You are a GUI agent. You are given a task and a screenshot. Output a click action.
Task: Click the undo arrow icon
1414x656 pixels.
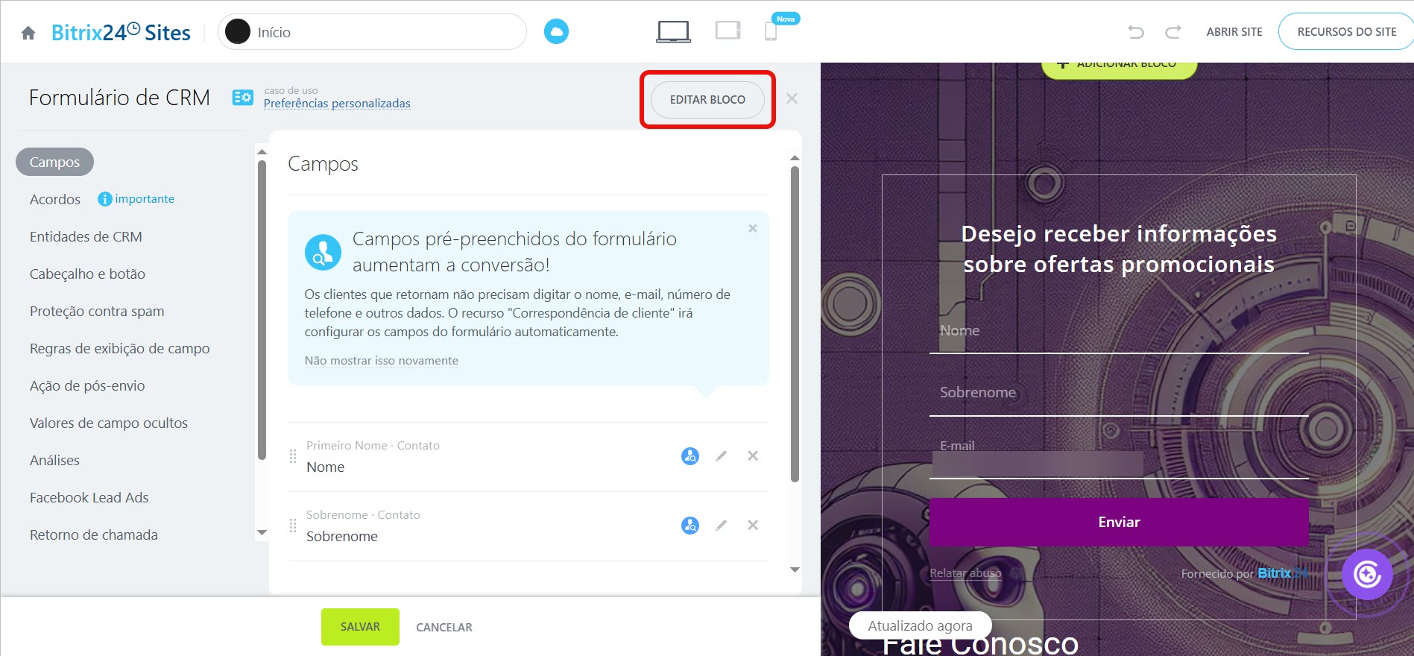pyautogui.click(x=1135, y=32)
